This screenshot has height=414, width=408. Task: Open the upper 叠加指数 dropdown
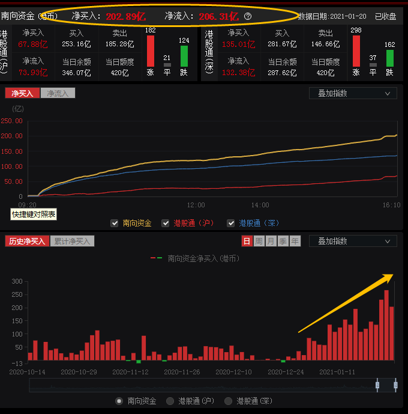pyautogui.click(x=353, y=93)
